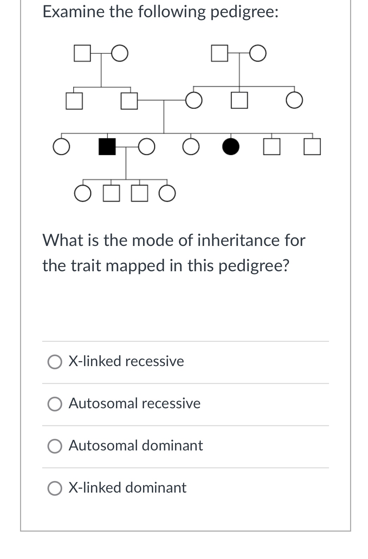Screen dimensions: 368x559
Task: Click the X-linked dominant answer text
Action: (128, 487)
